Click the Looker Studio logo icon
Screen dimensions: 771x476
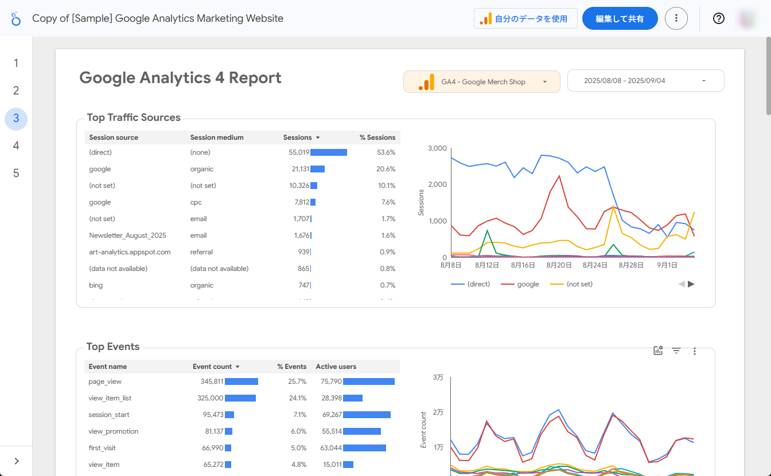(16, 18)
